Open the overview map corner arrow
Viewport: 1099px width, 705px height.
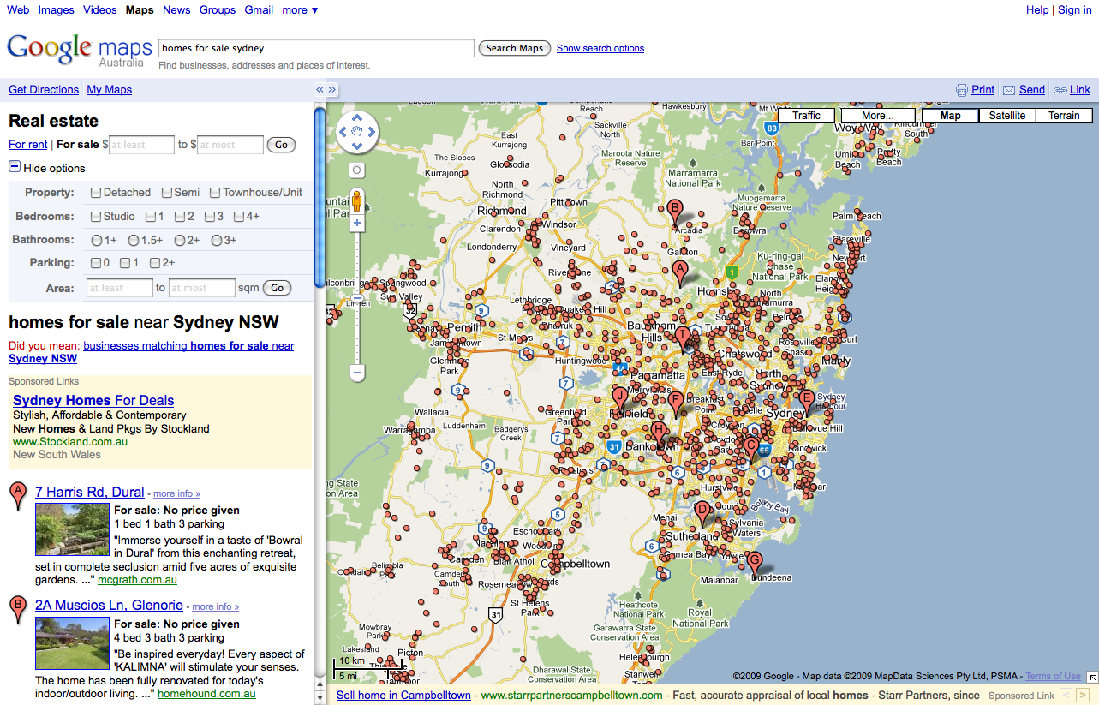[1091, 677]
